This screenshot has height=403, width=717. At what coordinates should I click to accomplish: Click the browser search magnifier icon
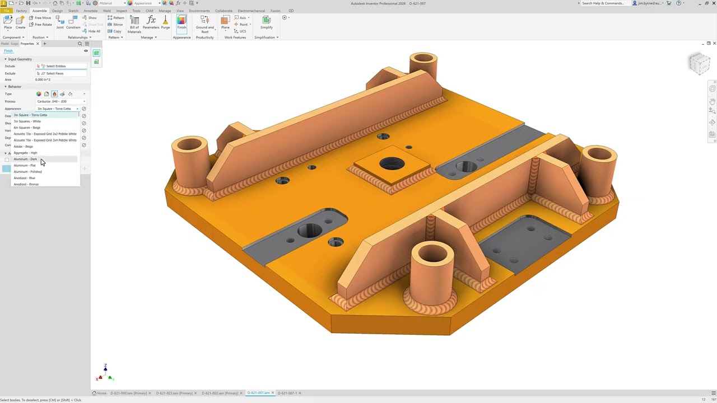point(80,44)
